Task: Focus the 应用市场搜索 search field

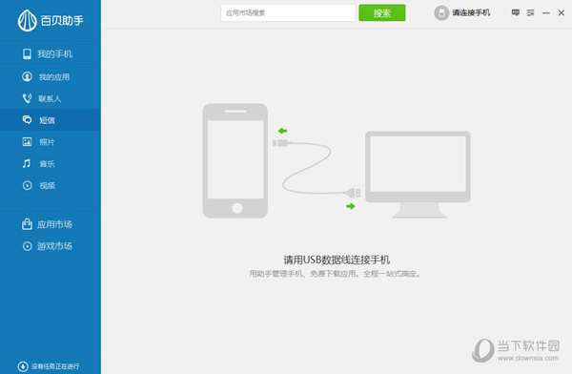Action: 288,12
